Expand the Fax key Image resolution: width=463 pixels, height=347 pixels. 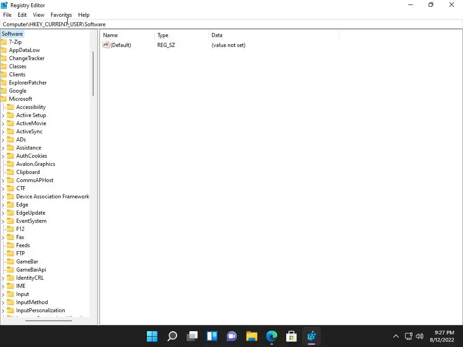click(3, 237)
